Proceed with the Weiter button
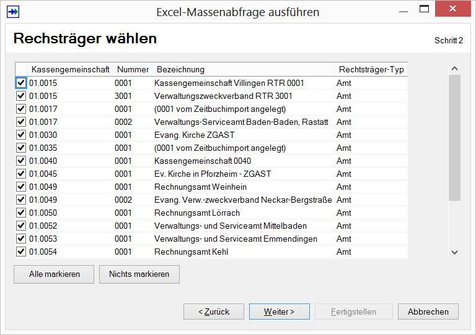476x335 pixels. point(280,312)
